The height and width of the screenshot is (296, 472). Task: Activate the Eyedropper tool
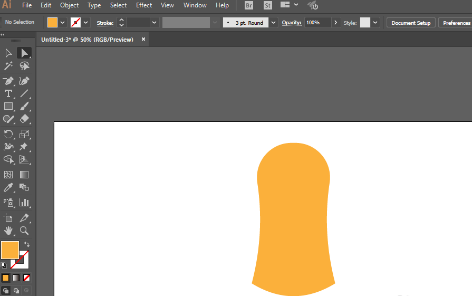pyautogui.click(x=8, y=188)
